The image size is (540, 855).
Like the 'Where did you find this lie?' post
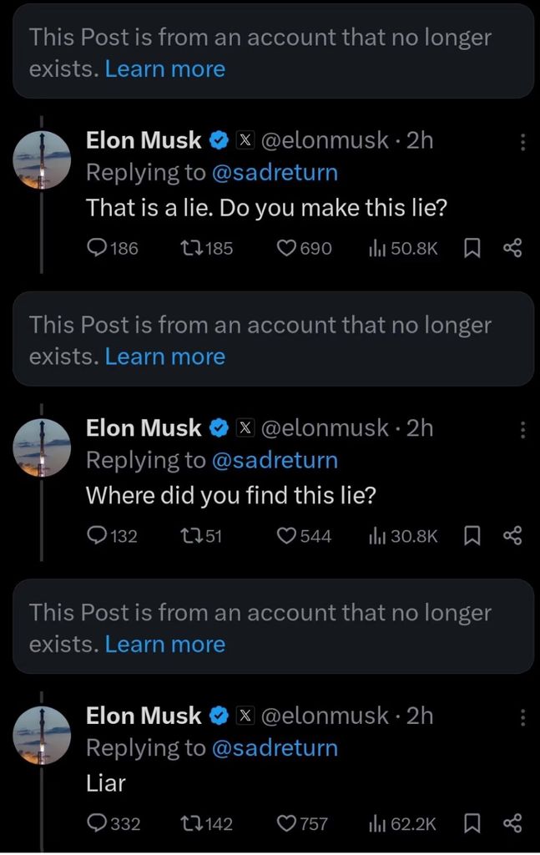[x=287, y=536]
